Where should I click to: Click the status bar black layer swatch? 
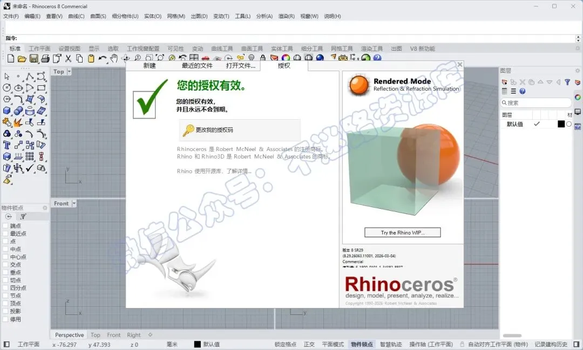(198, 345)
